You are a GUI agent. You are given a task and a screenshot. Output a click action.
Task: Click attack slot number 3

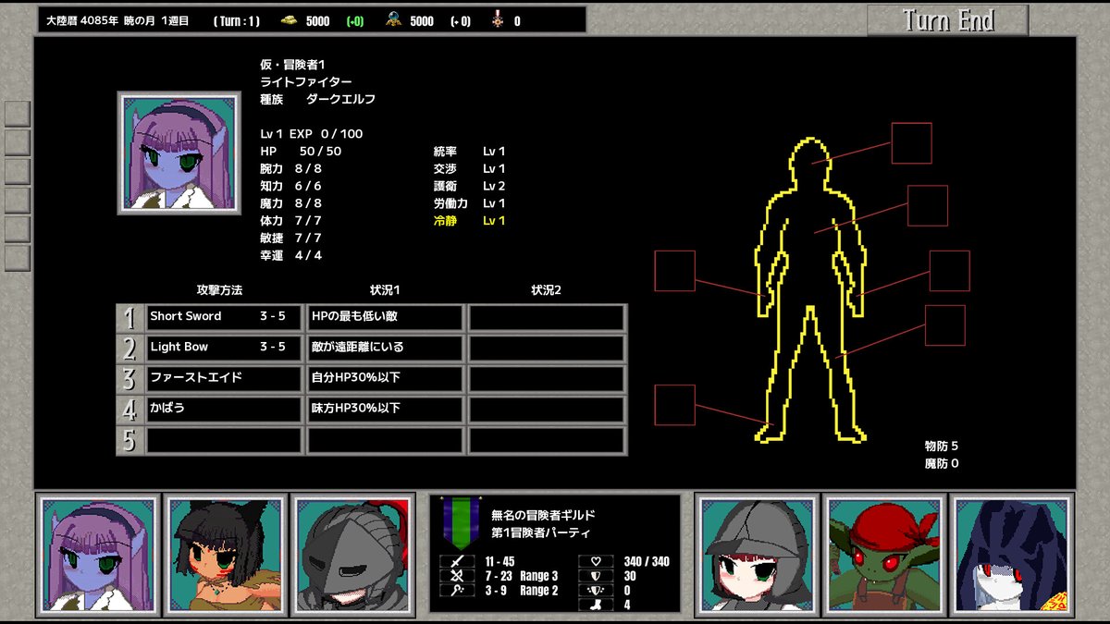[129, 378]
